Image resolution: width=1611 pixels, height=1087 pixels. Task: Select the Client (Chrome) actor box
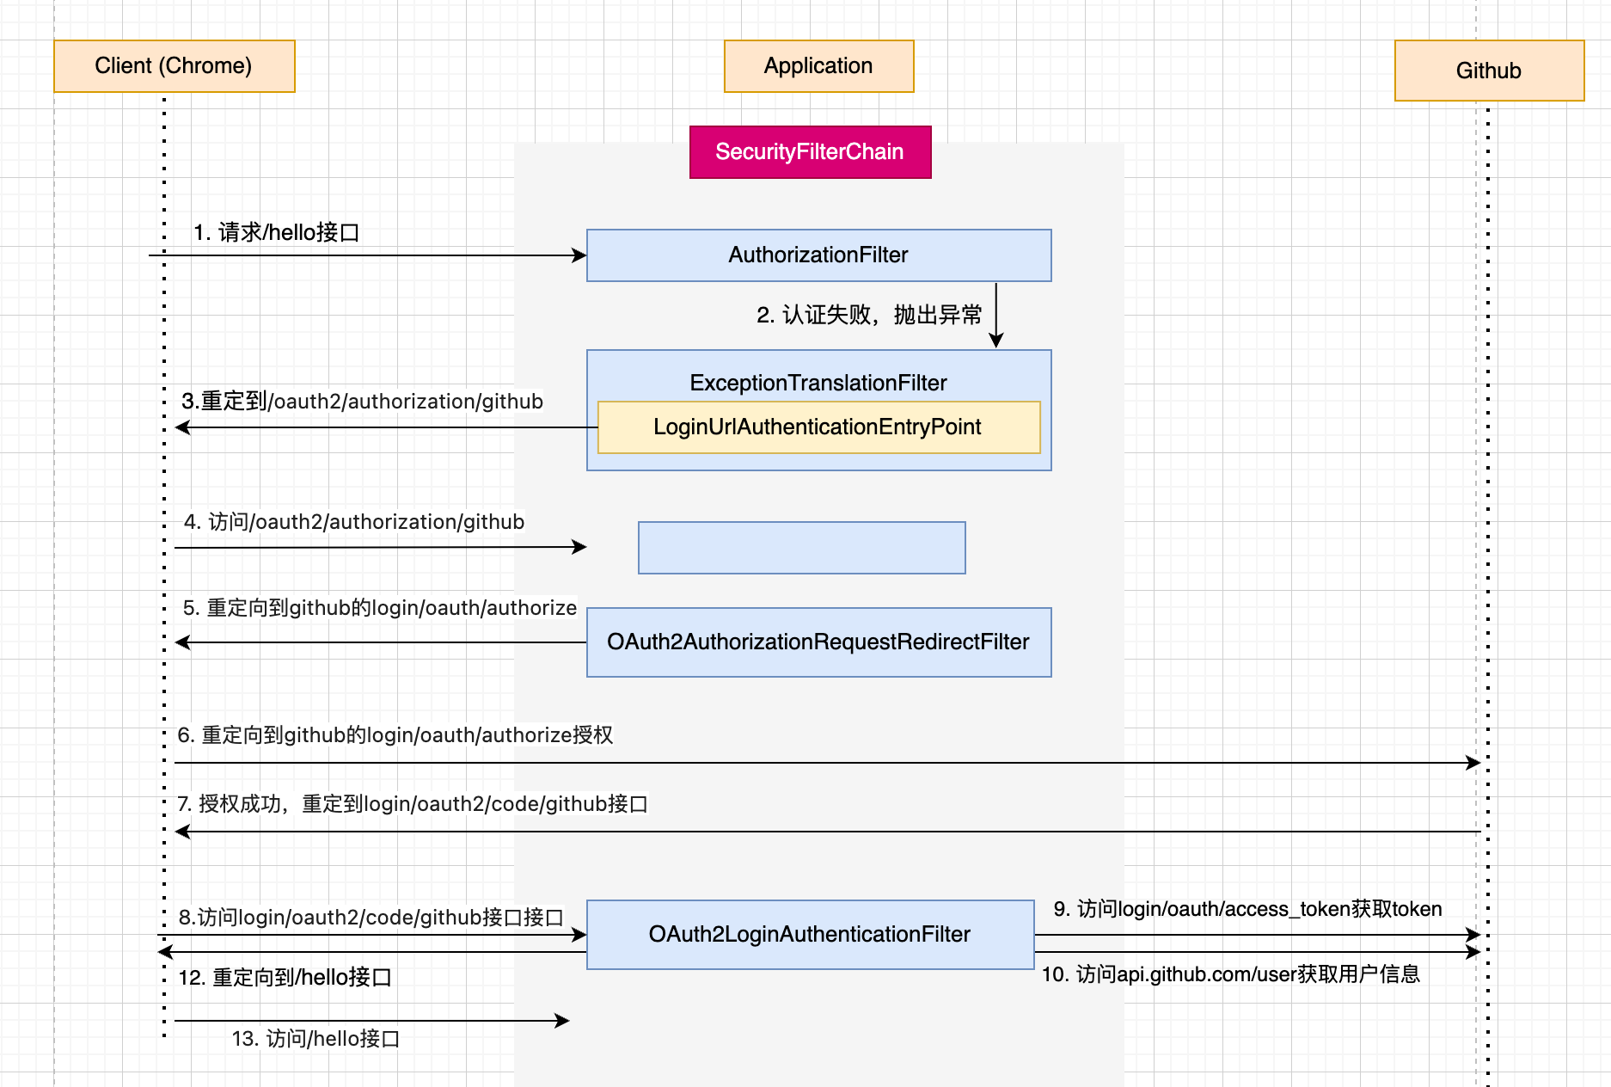(174, 66)
